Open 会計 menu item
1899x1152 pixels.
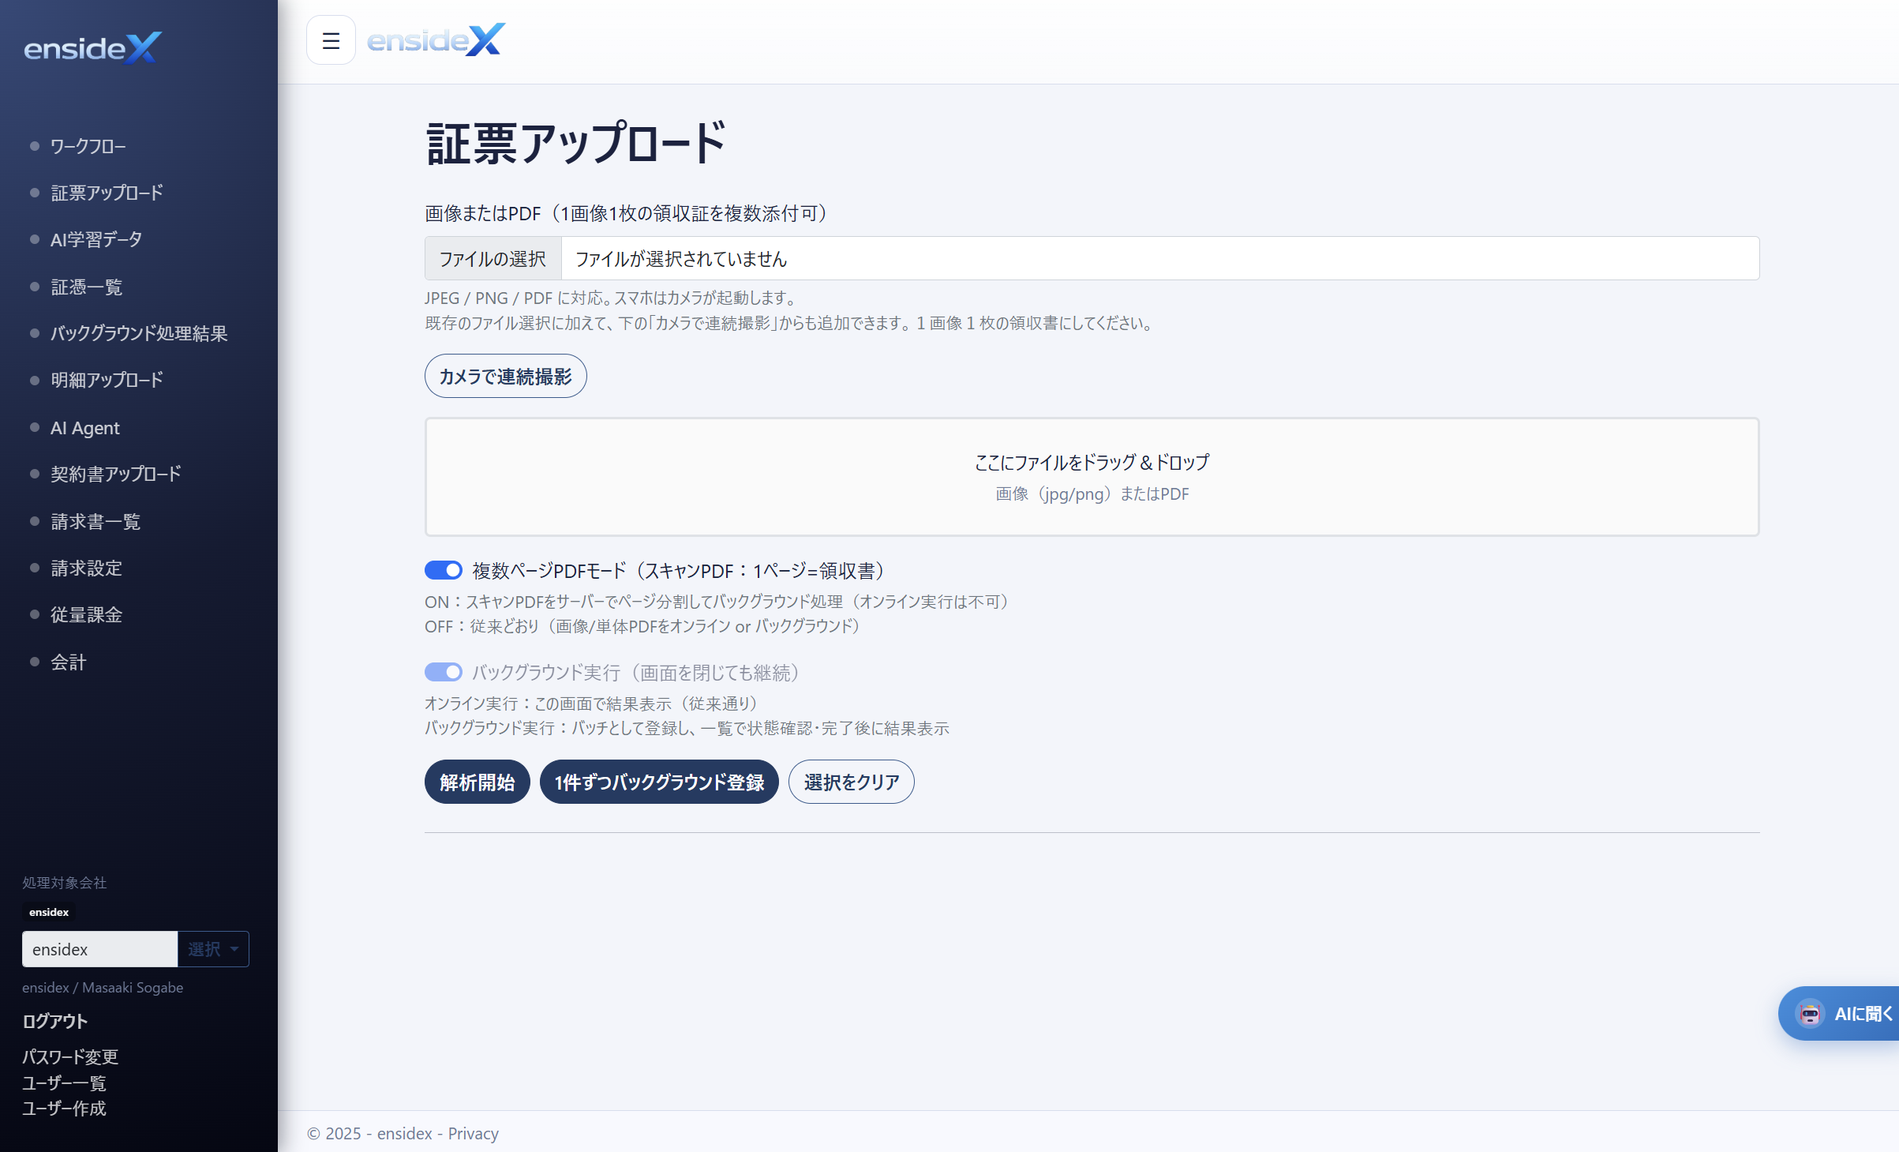pos(69,662)
